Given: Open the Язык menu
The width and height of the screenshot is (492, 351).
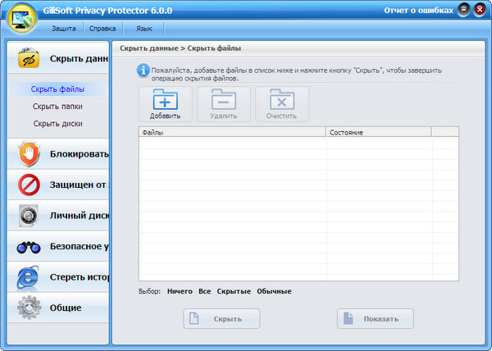Looking at the screenshot, I should [143, 29].
